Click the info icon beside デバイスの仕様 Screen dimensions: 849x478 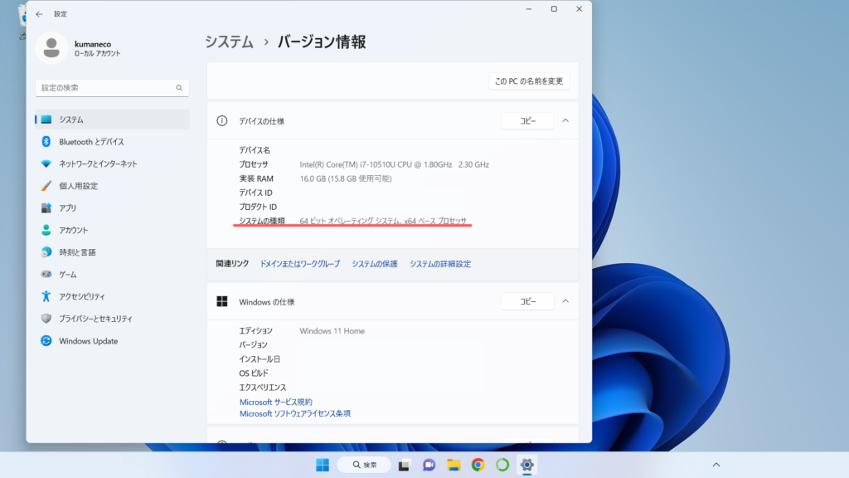[222, 121]
